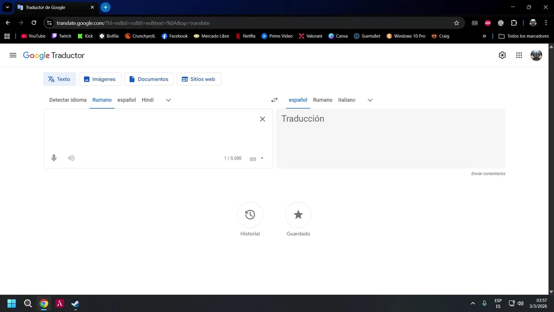
Task: Click the address bar URL
Action: coord(133,23)
